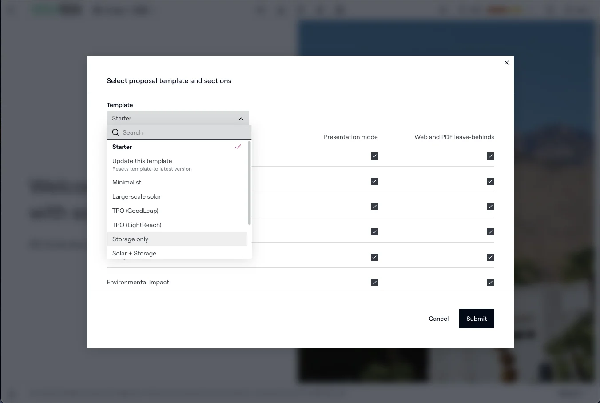Toggle the topmost Web and PDF leave-behinds checkbox
Viewport: 600px width, 403px height.
click(490, 156)
